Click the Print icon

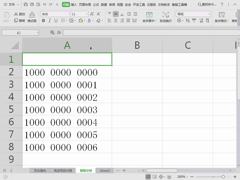[32, 4]
